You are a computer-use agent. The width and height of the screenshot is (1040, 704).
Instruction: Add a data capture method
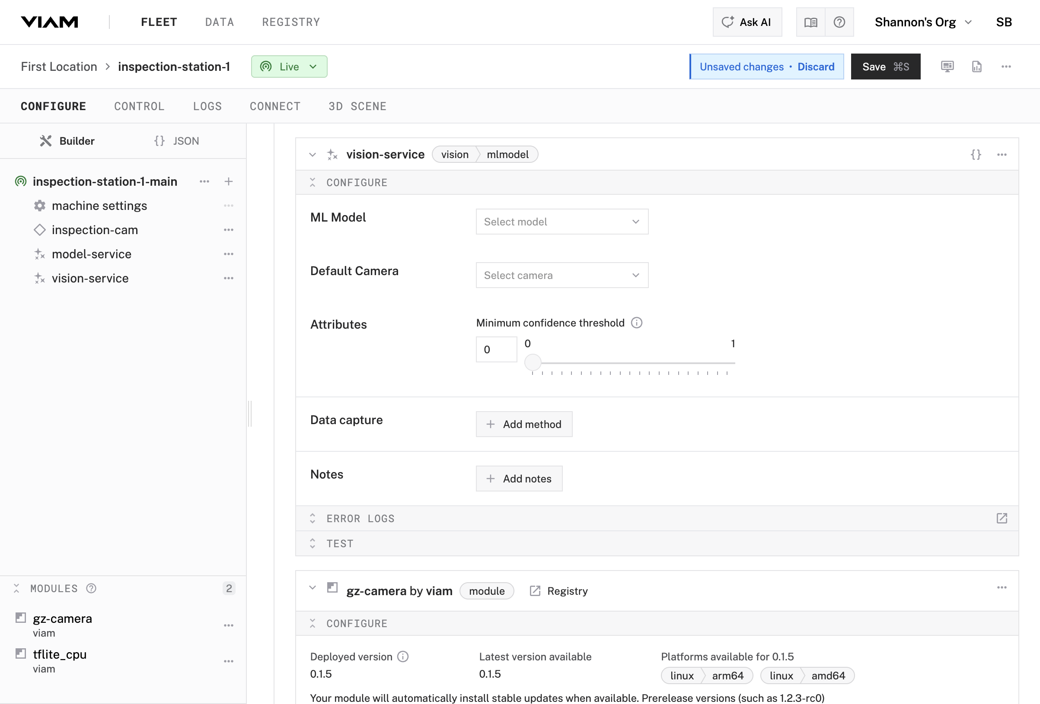(x=523, y=424)
